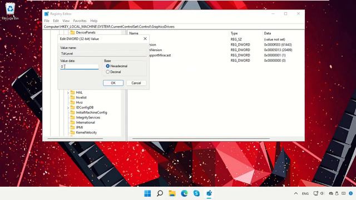Sort by the Type column header
This screenshot has width=356, height=200.
point(234,33)
